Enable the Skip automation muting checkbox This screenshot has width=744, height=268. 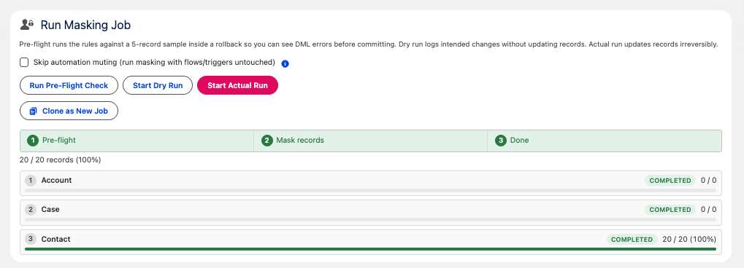[24, 63]
